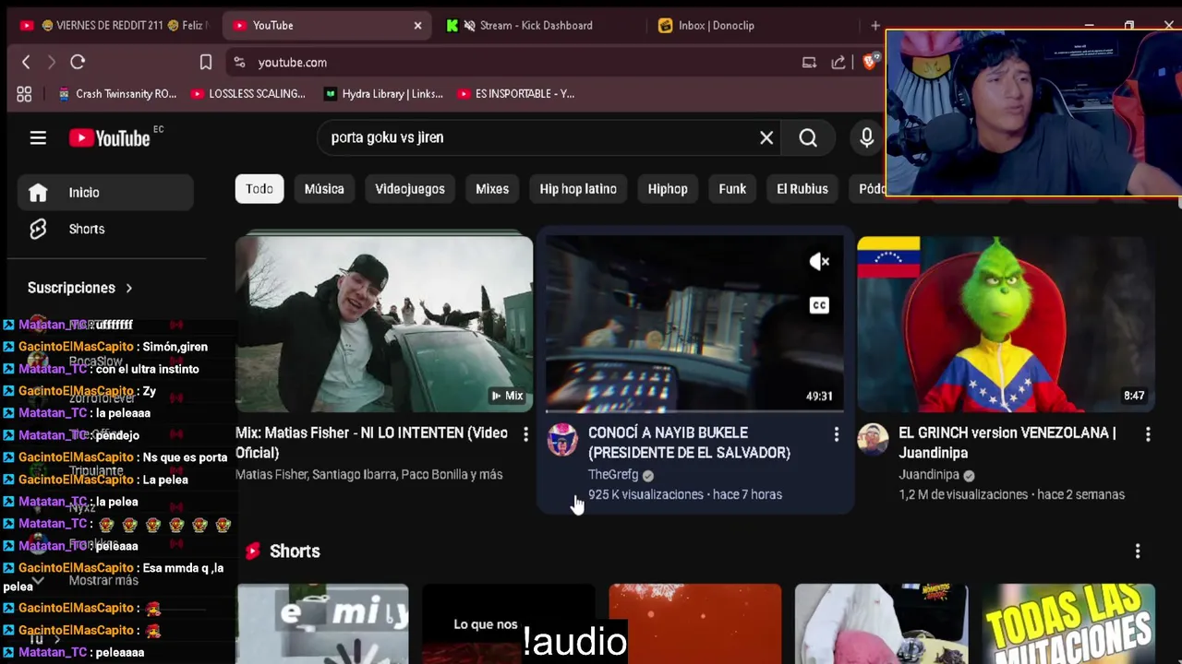Open CONOCÍ A NAYIB BUKELE title
This screenshot has width=1182, height=664.
click(689, 443)
